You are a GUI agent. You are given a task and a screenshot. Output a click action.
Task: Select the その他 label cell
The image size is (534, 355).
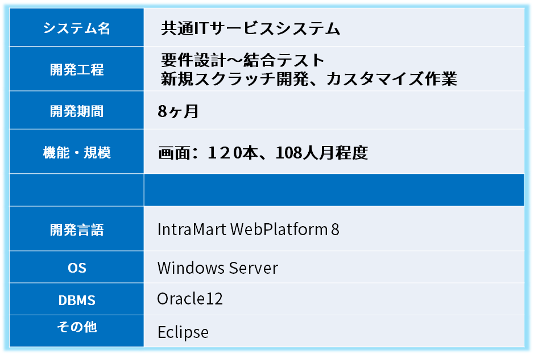click(77, 328)
